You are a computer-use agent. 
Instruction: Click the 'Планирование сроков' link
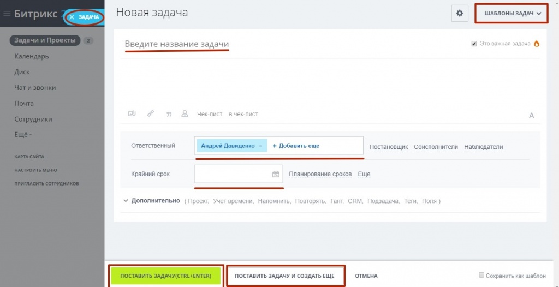[320, 174]
